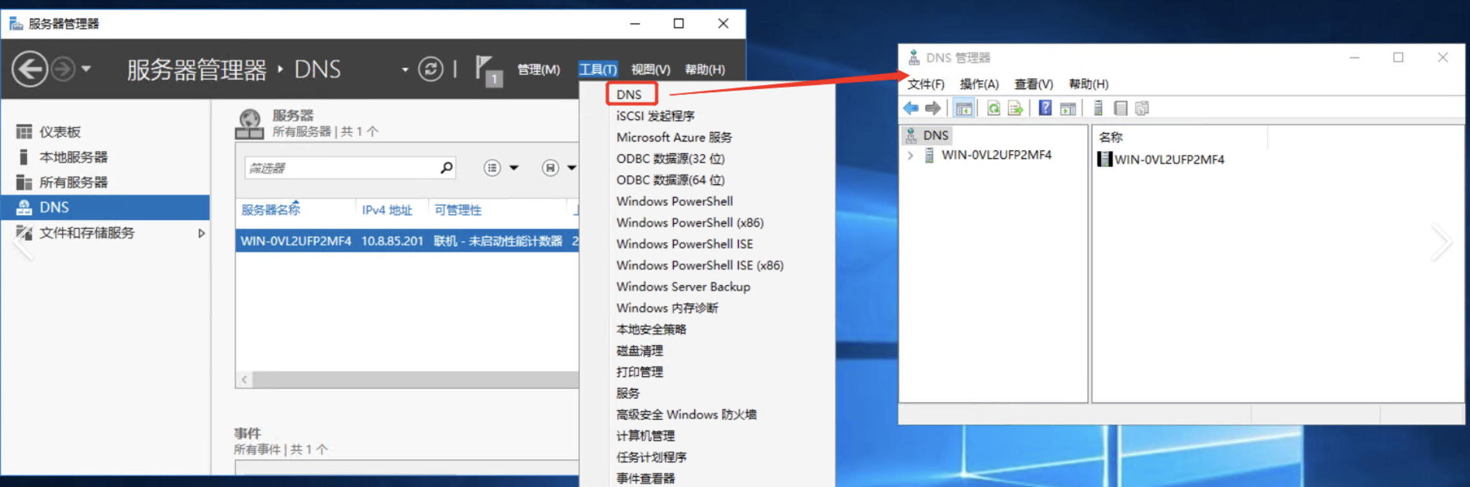This screenshot has width=1470, height=487.
Task: Refresh Server Manager with the refresh icon
Action: [x=430, y=69]
